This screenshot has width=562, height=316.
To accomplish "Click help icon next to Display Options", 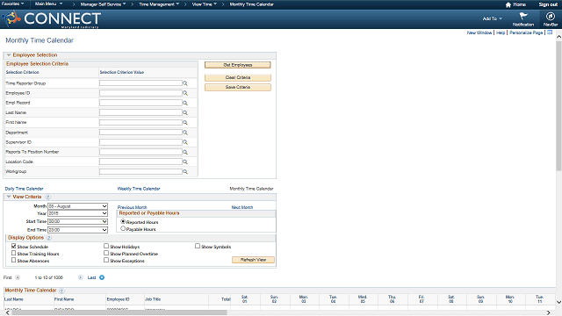I will coord(49,238).
